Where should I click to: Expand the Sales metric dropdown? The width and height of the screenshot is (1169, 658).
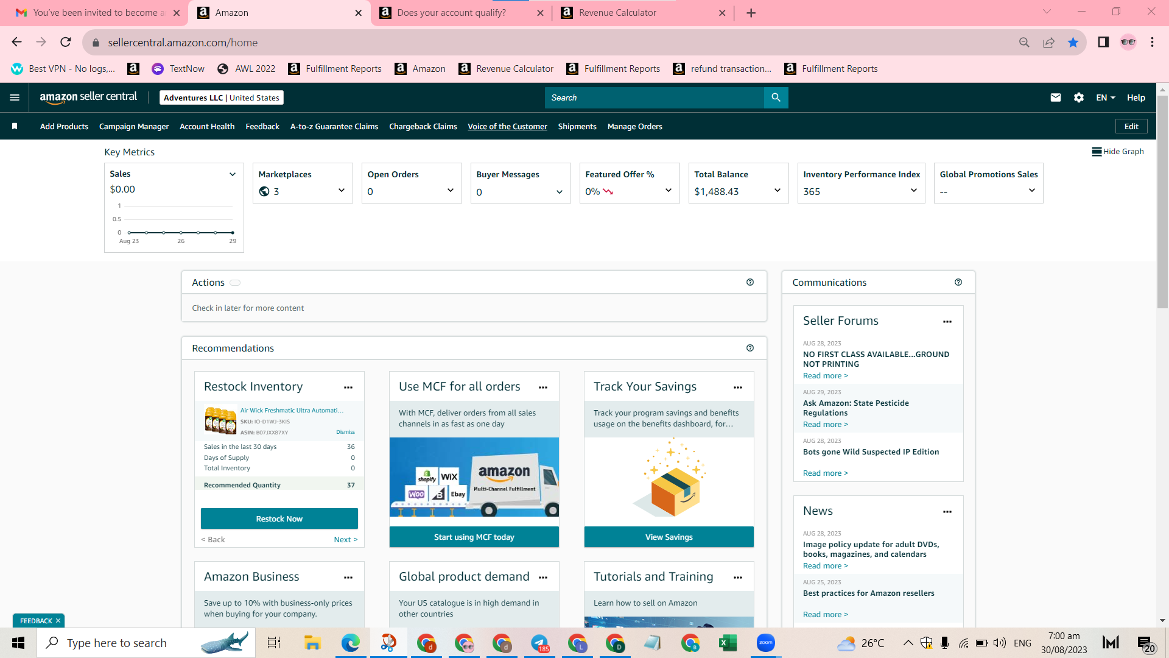coord(232,174)
